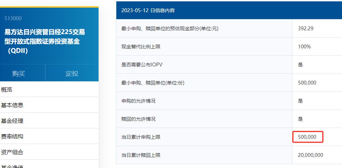
Task: Click the 定投 button
Action: pos(72,73)
